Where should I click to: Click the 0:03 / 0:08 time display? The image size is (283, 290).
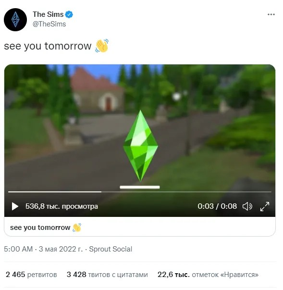[217, 206]
